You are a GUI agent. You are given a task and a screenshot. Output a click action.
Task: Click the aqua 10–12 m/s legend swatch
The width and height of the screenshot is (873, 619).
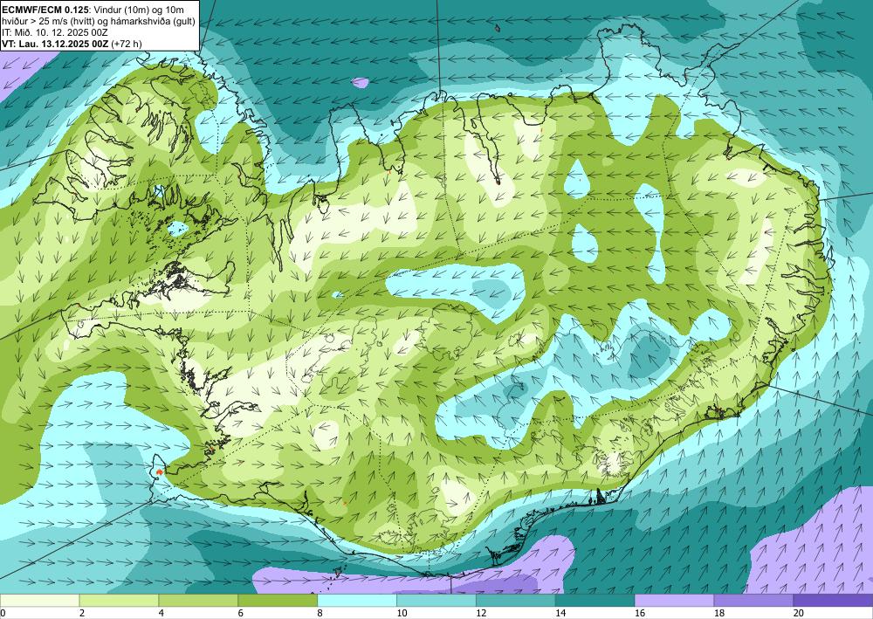click(x=436, y=600)
